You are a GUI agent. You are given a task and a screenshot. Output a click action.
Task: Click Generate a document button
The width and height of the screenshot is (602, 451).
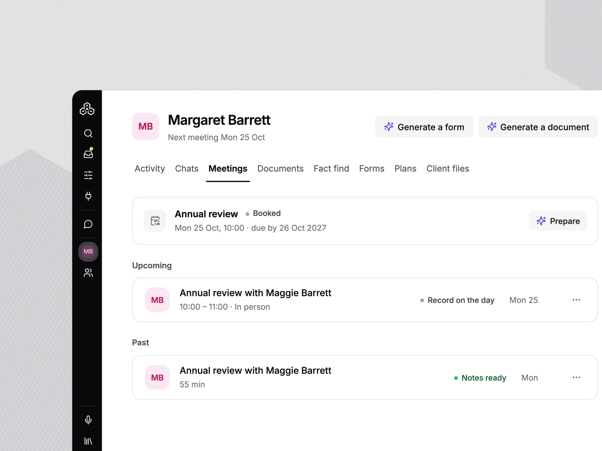538,127
